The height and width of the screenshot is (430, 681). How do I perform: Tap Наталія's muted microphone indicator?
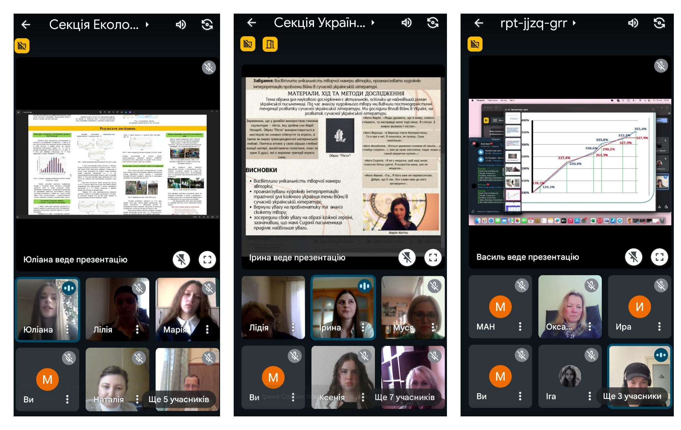pos(139,358)
